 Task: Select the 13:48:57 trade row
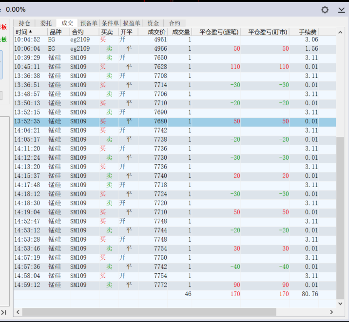(x=174, y=94)
